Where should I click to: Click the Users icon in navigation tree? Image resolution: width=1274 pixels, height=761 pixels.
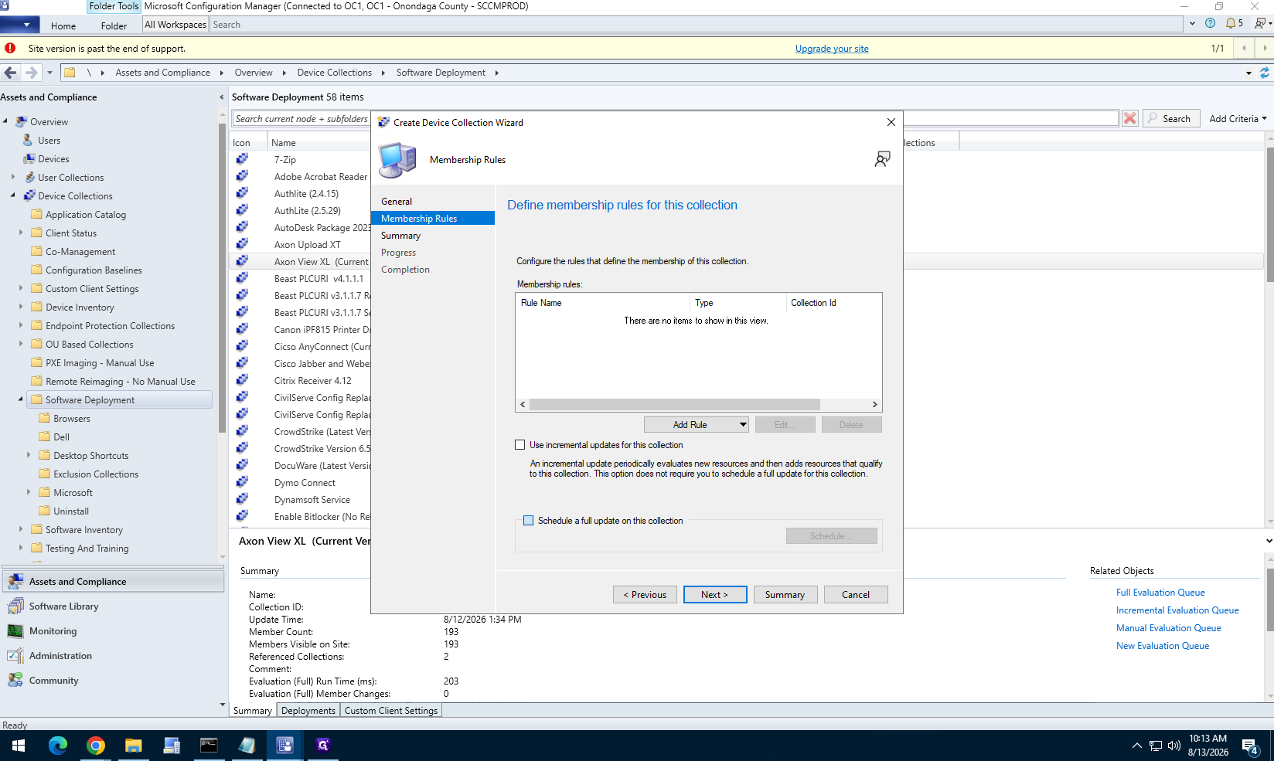(x=29, y=141)
